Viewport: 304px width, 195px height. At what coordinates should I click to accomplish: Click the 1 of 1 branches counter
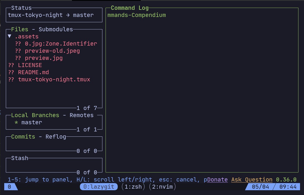[87, 130]
